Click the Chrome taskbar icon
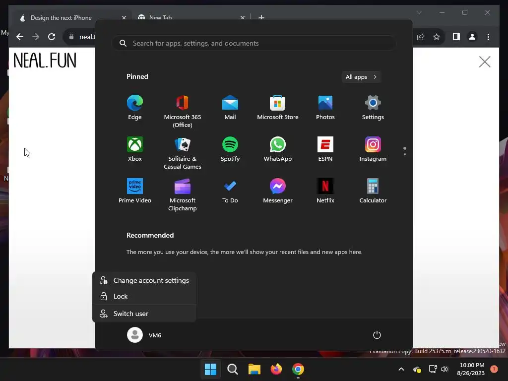Viewport: 508px width, 381px height. pyautogui.click(x=298, y=369)
